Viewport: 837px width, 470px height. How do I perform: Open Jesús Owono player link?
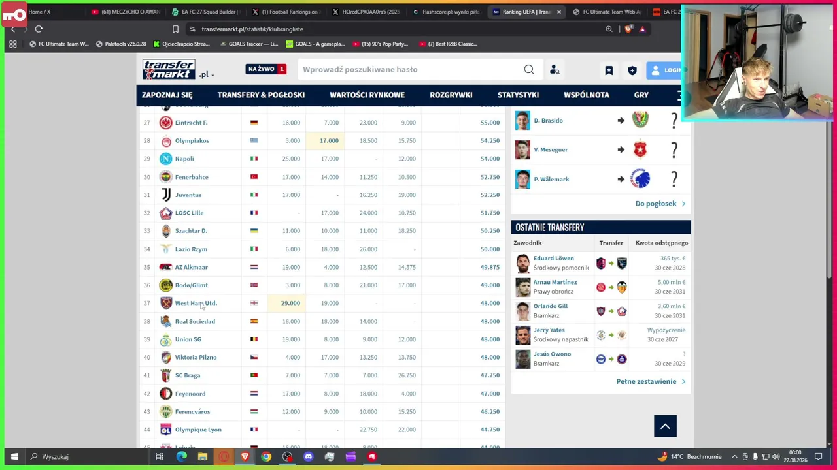pyautogui.click(x=552, y=354)
